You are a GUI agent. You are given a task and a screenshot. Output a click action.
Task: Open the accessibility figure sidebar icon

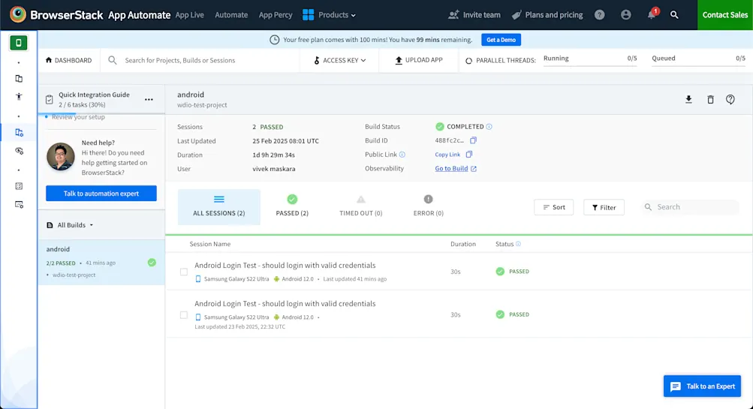click(x=19, y=97)
